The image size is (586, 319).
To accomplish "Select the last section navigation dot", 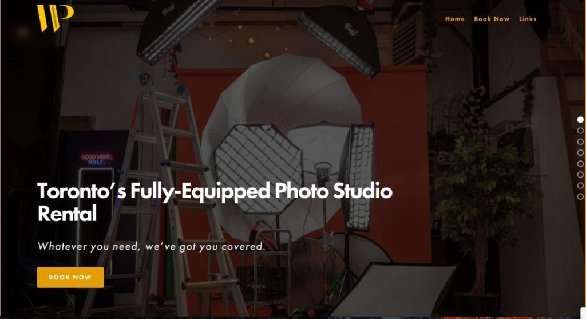I will click(580, 196).
